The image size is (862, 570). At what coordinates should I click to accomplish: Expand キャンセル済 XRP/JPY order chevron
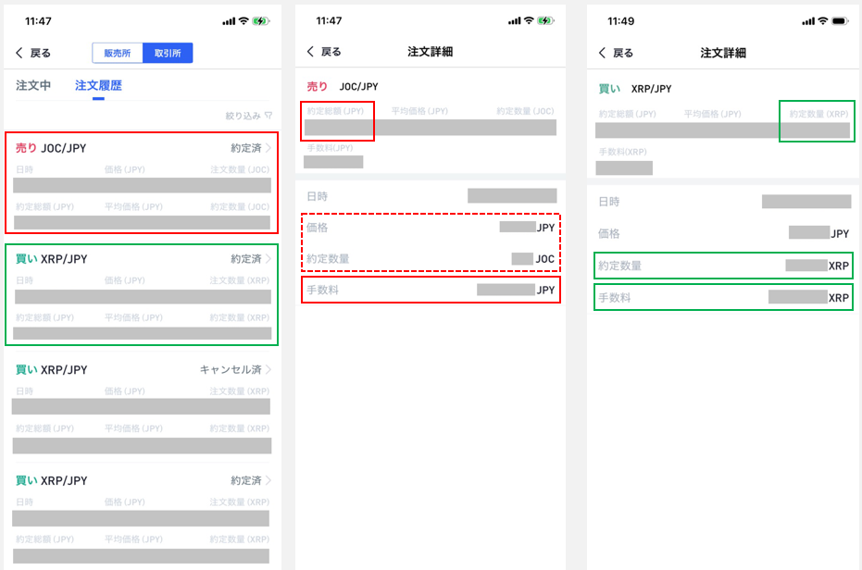point(269,369)
